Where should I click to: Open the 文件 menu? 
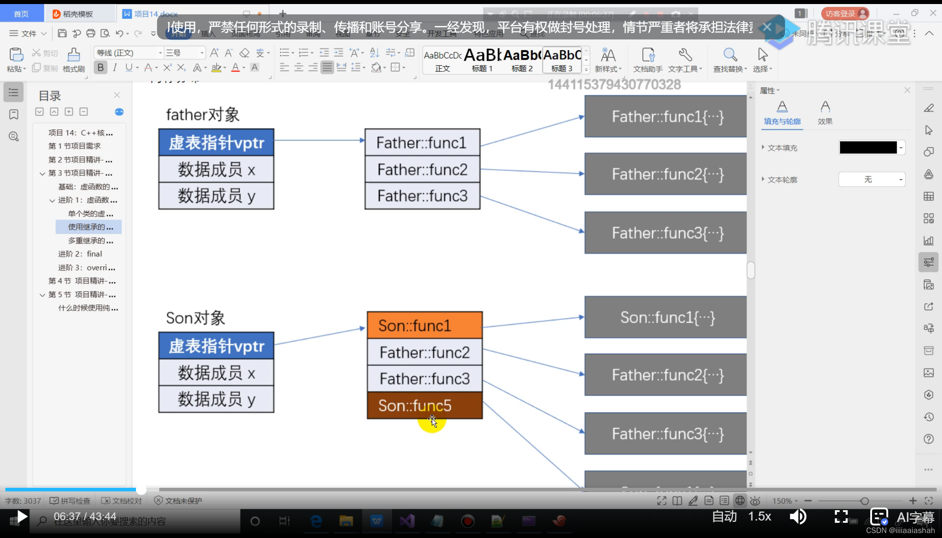pos(28,34)
